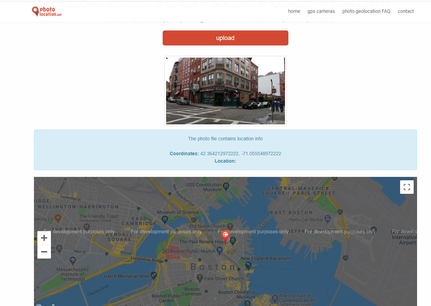Image resolution: width=431 pixels, height=306 pixels.
Task: Open the contact page
Action: coord(406,11)
